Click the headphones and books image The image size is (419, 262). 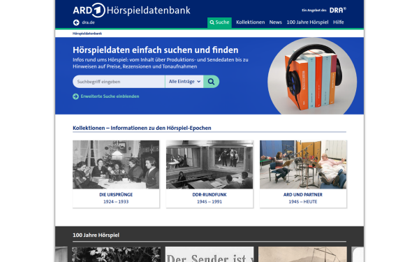pos(312,76)
